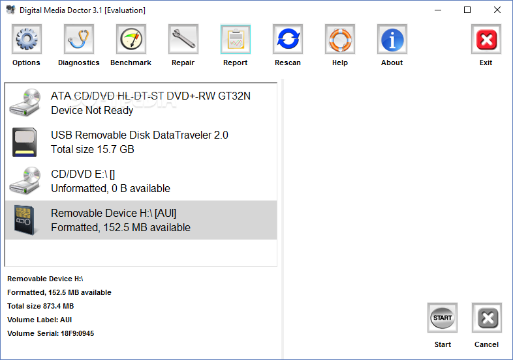Show About info icon

coord(392,39)
